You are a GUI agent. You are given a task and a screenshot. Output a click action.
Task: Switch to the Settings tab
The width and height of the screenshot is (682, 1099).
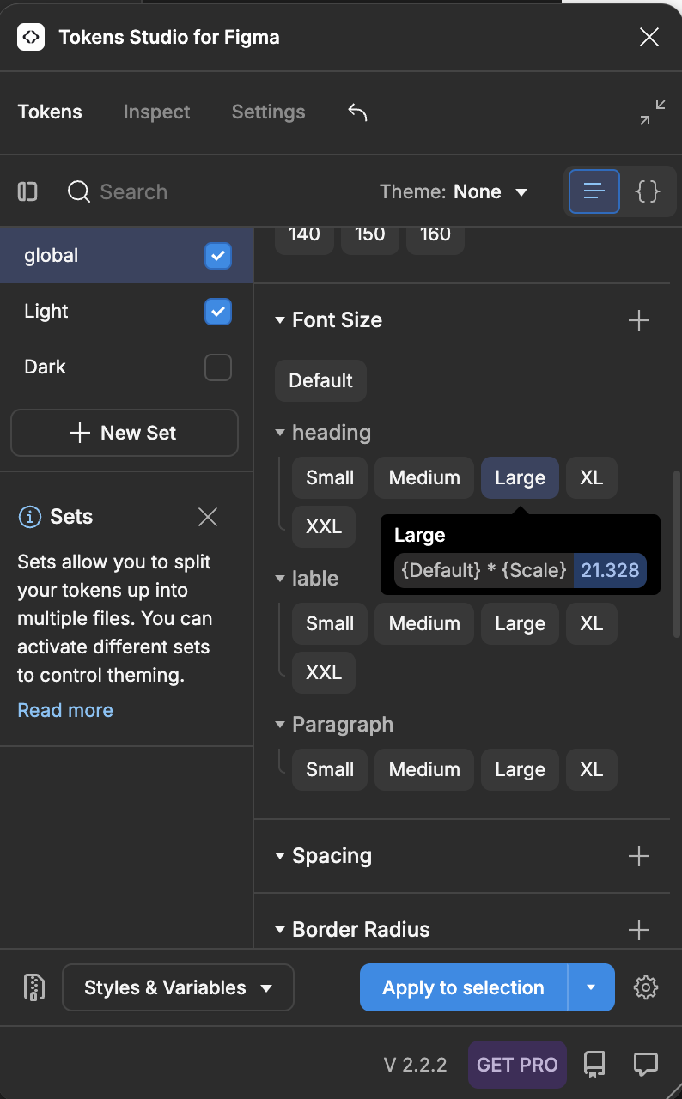(x=268, y=112)
